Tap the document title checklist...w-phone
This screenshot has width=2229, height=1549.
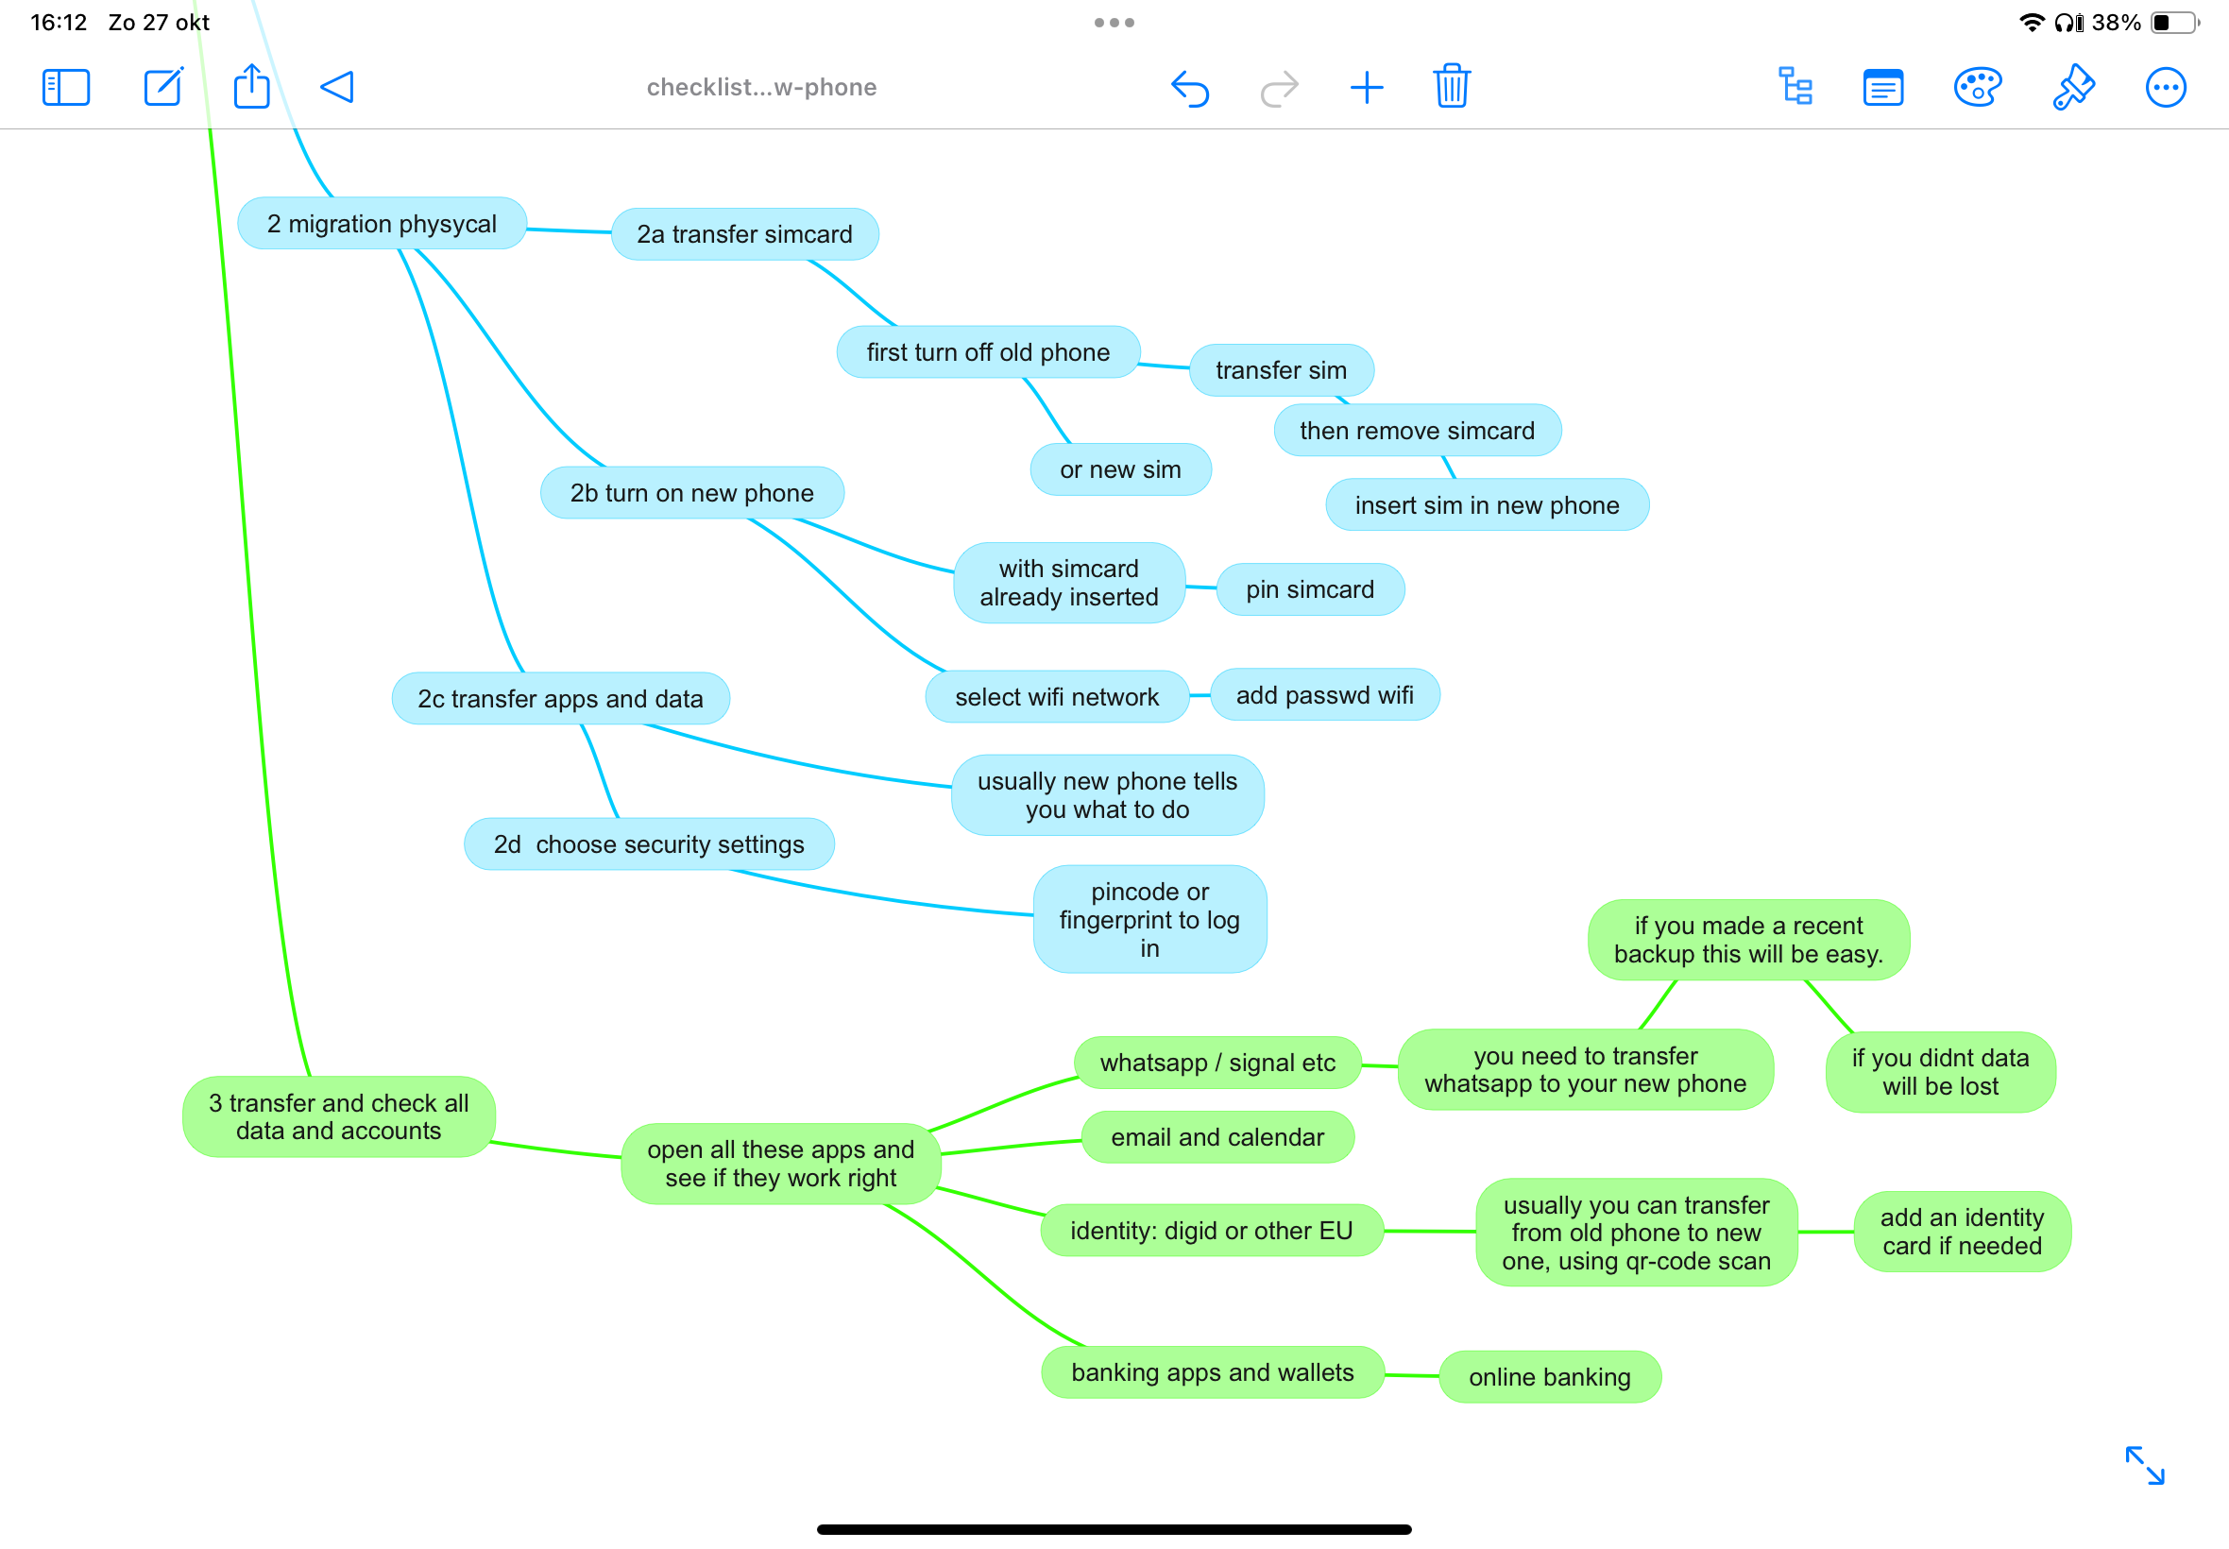762,87
